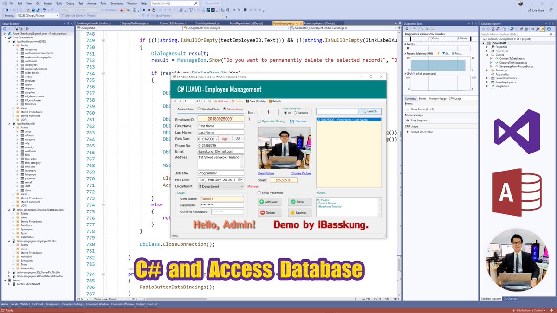557x313 pixels.
Task: Open the tbl_employees table in Server Explorer
Action: click(33, 100)
